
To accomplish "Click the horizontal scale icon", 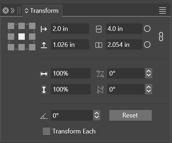I will point(44,74).
